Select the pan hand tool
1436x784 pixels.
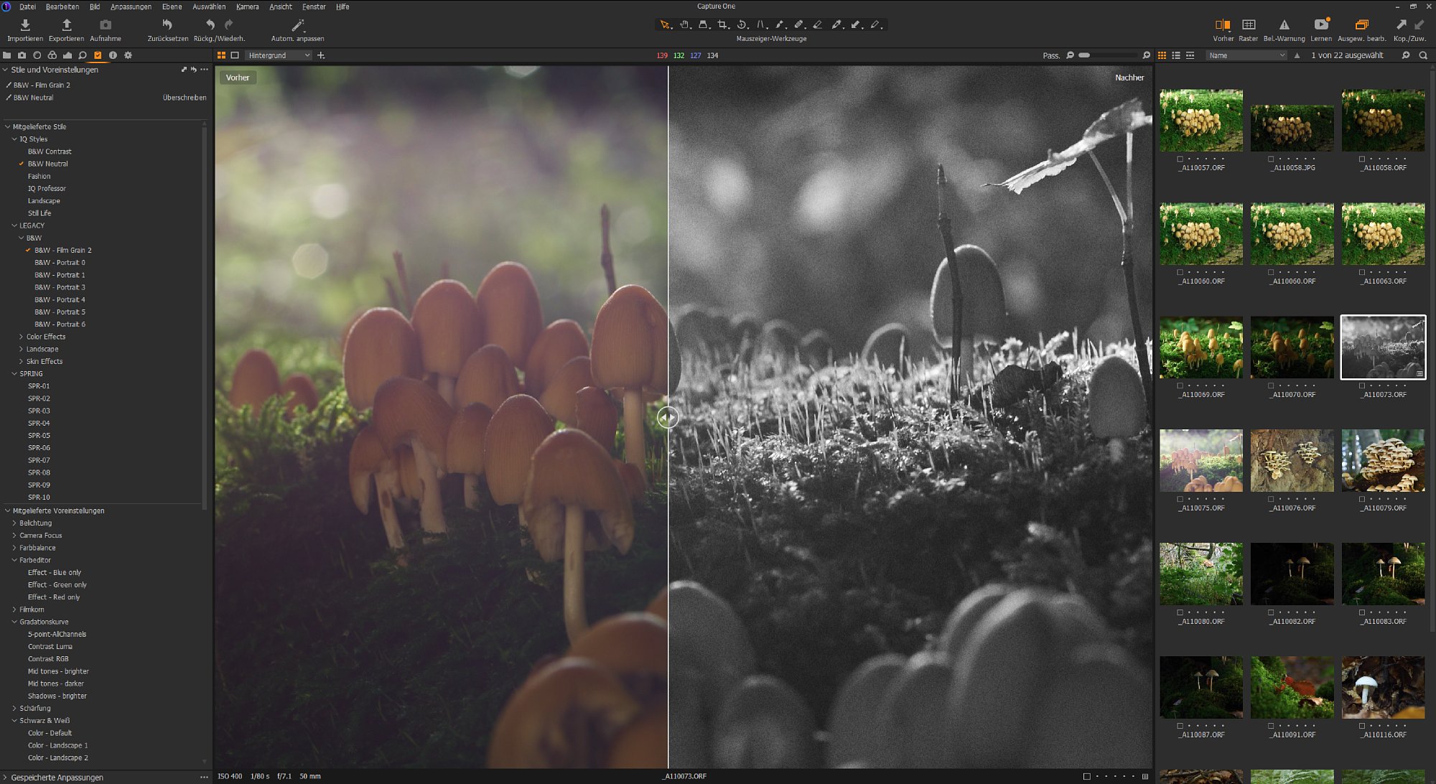pos(685,25)
